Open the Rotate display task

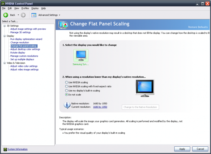click(x=18, y=53)
